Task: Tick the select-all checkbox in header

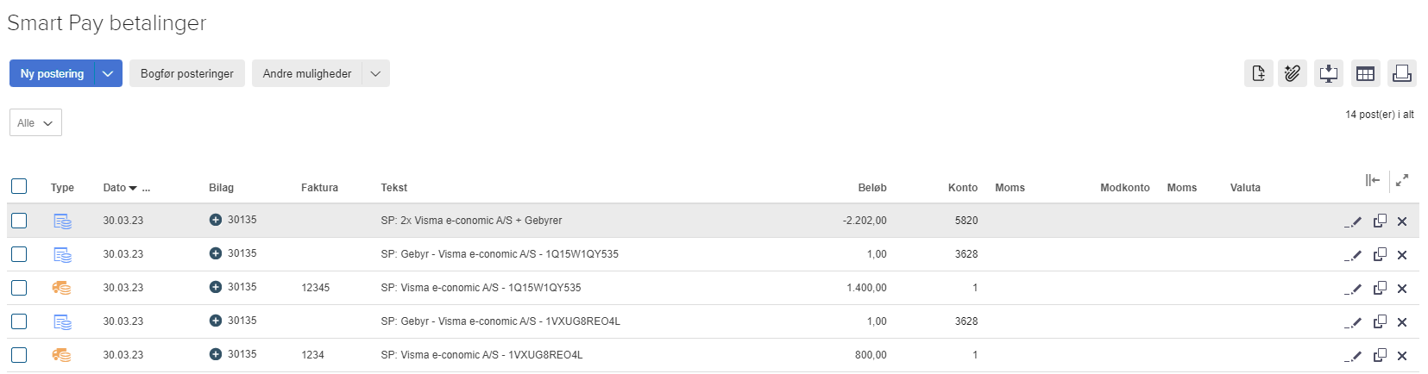Action: tap(19, 186)
